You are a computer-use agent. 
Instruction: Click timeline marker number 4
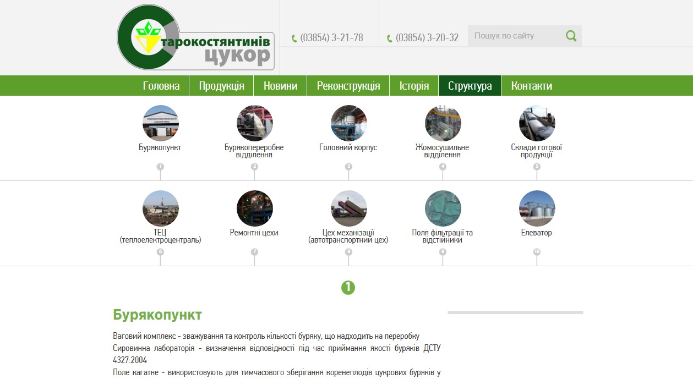tap(443, 166)
